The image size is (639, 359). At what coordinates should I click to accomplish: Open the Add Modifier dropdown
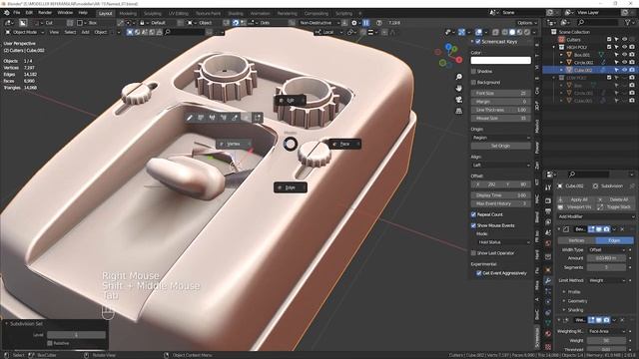tap(596, 217)
